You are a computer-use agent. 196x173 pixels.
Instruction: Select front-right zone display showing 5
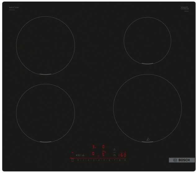[104, 154]
